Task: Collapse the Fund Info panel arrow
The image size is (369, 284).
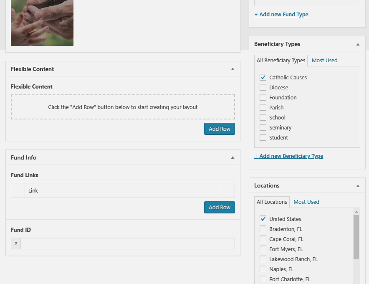Action: pyautogui.click(x=233, y=157)
